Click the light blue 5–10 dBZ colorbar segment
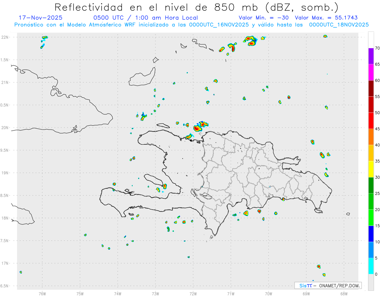The width and height of the screenshot is (386, 298). point(371,250)
